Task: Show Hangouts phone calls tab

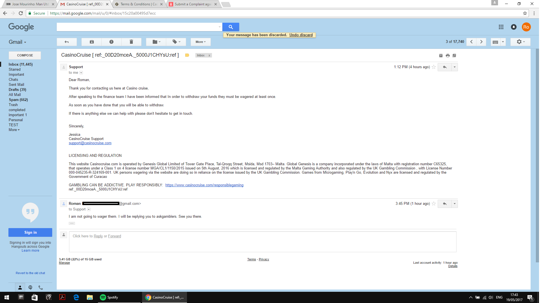Action: pyautogui.click(x=41, y=288)
